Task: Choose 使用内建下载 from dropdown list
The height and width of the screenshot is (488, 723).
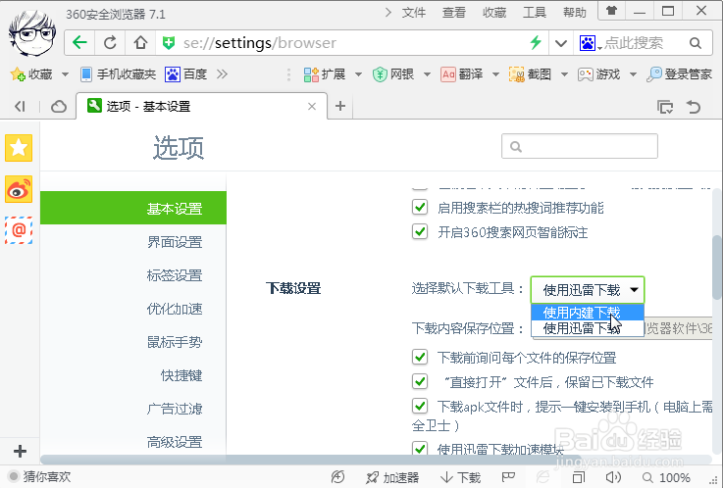Action: click(588, 313)
